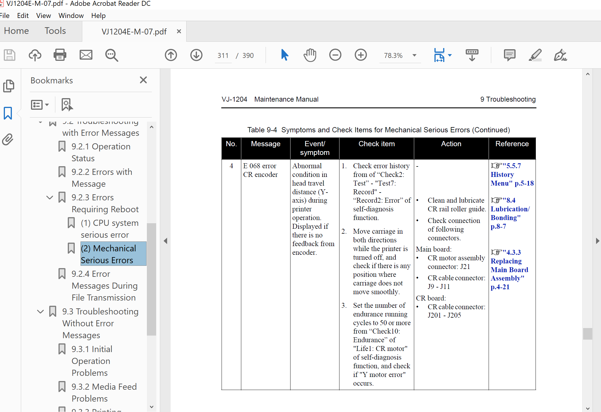This screenshot has width=601, height=412.
Task: Select the Highlight text pen tool
Action: (535, 55)
